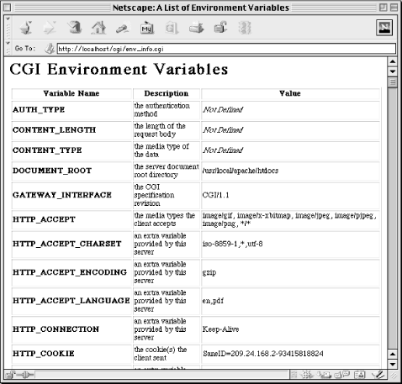Collapse the navigation toolbar with its triangle
Screen dimensions: 402x384
[8, 19]
